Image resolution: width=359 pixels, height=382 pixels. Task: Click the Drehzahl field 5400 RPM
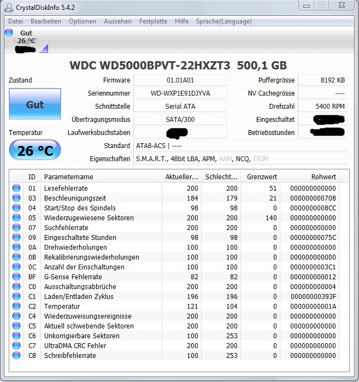click(x=323, y=106)
